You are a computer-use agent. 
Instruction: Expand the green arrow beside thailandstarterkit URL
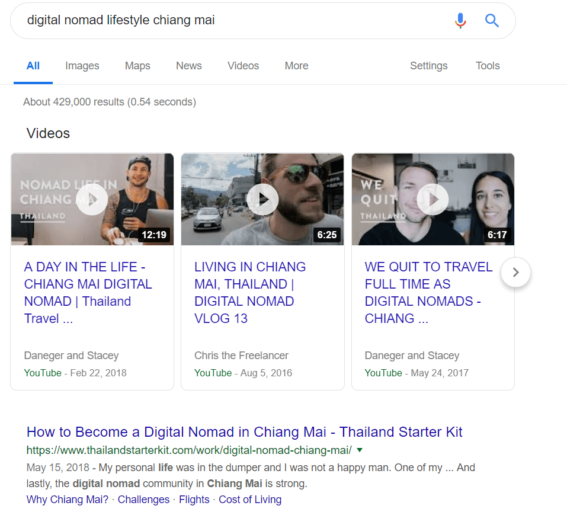[360, 450]
